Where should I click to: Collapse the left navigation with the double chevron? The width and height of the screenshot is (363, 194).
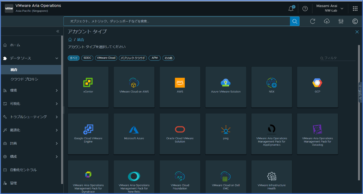[x=58, y=31]
